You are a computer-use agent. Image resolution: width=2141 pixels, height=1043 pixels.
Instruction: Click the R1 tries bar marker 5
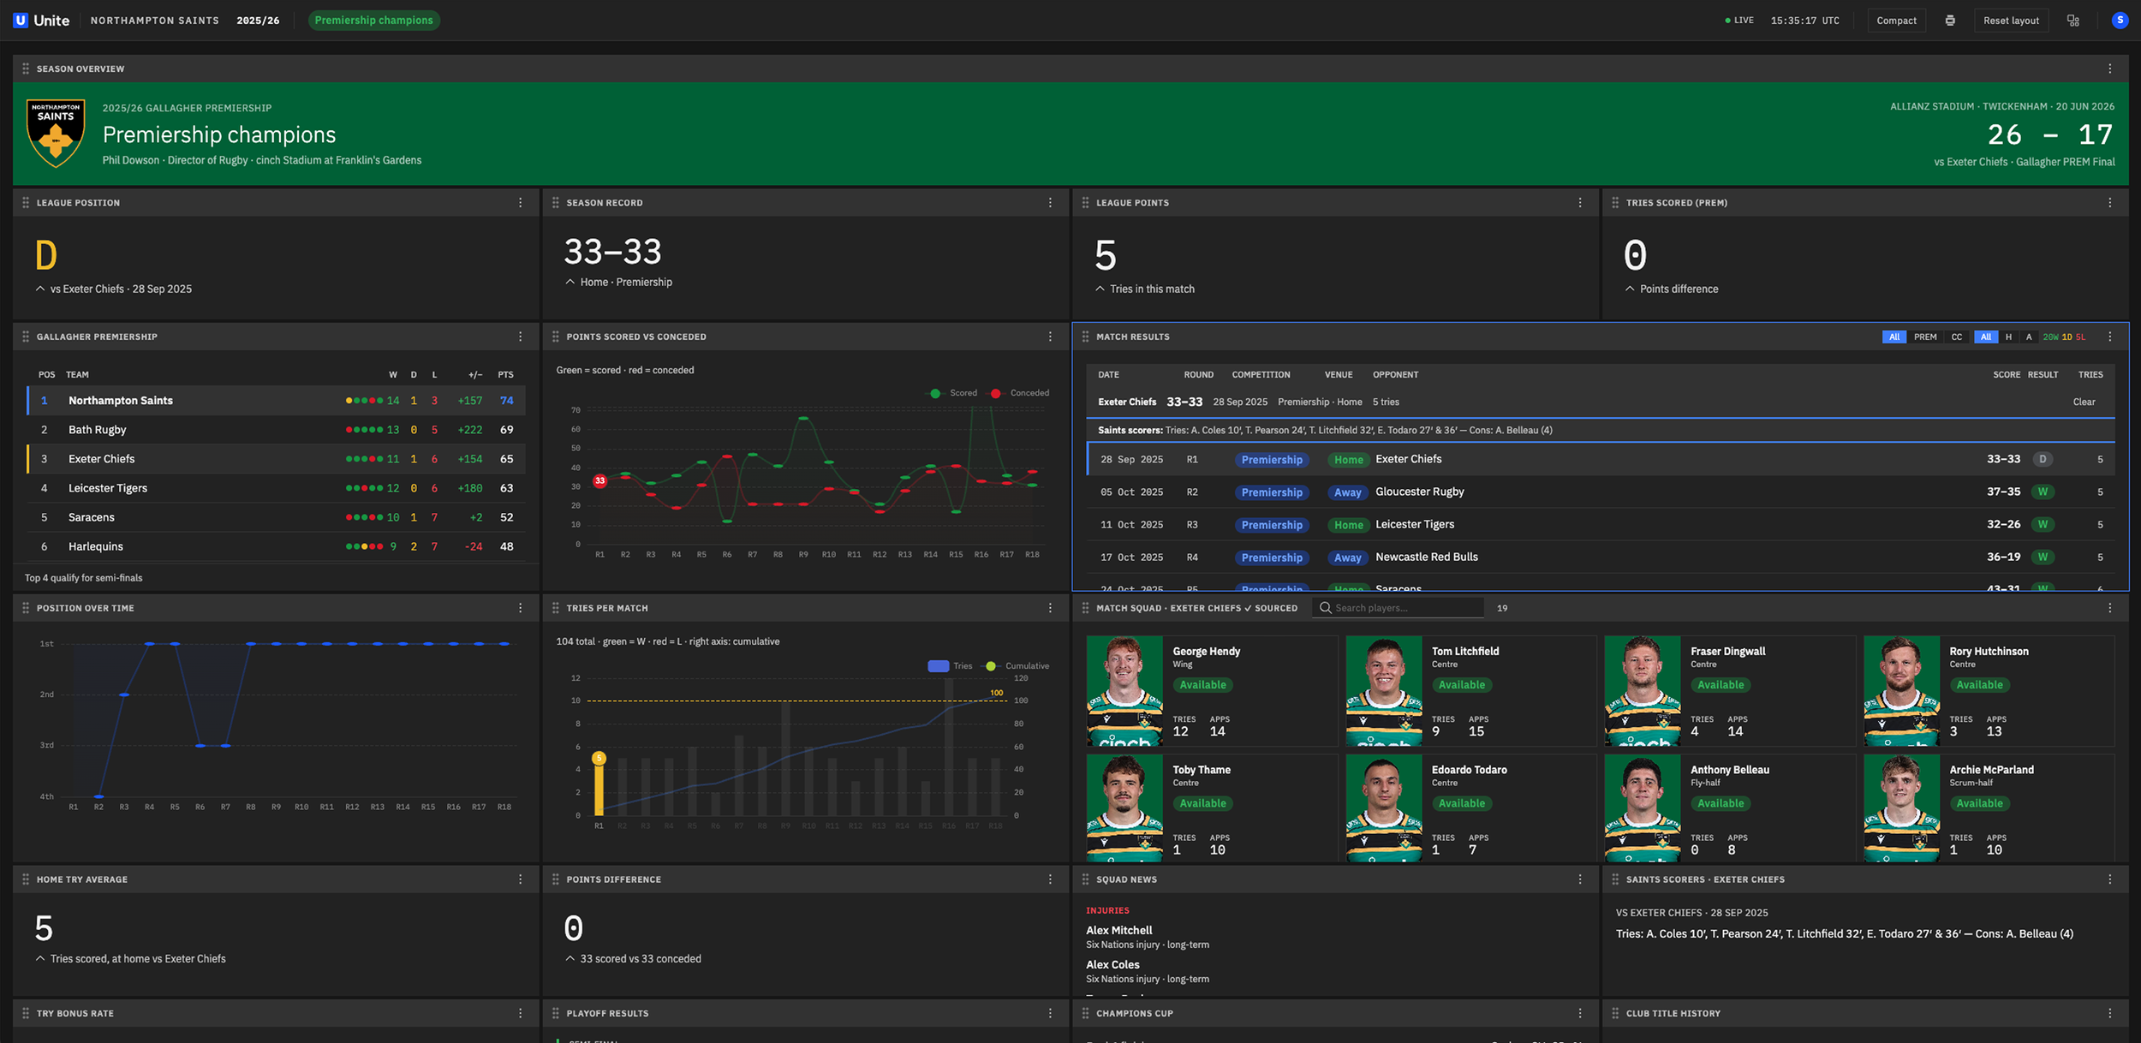[x=599, y=758]
